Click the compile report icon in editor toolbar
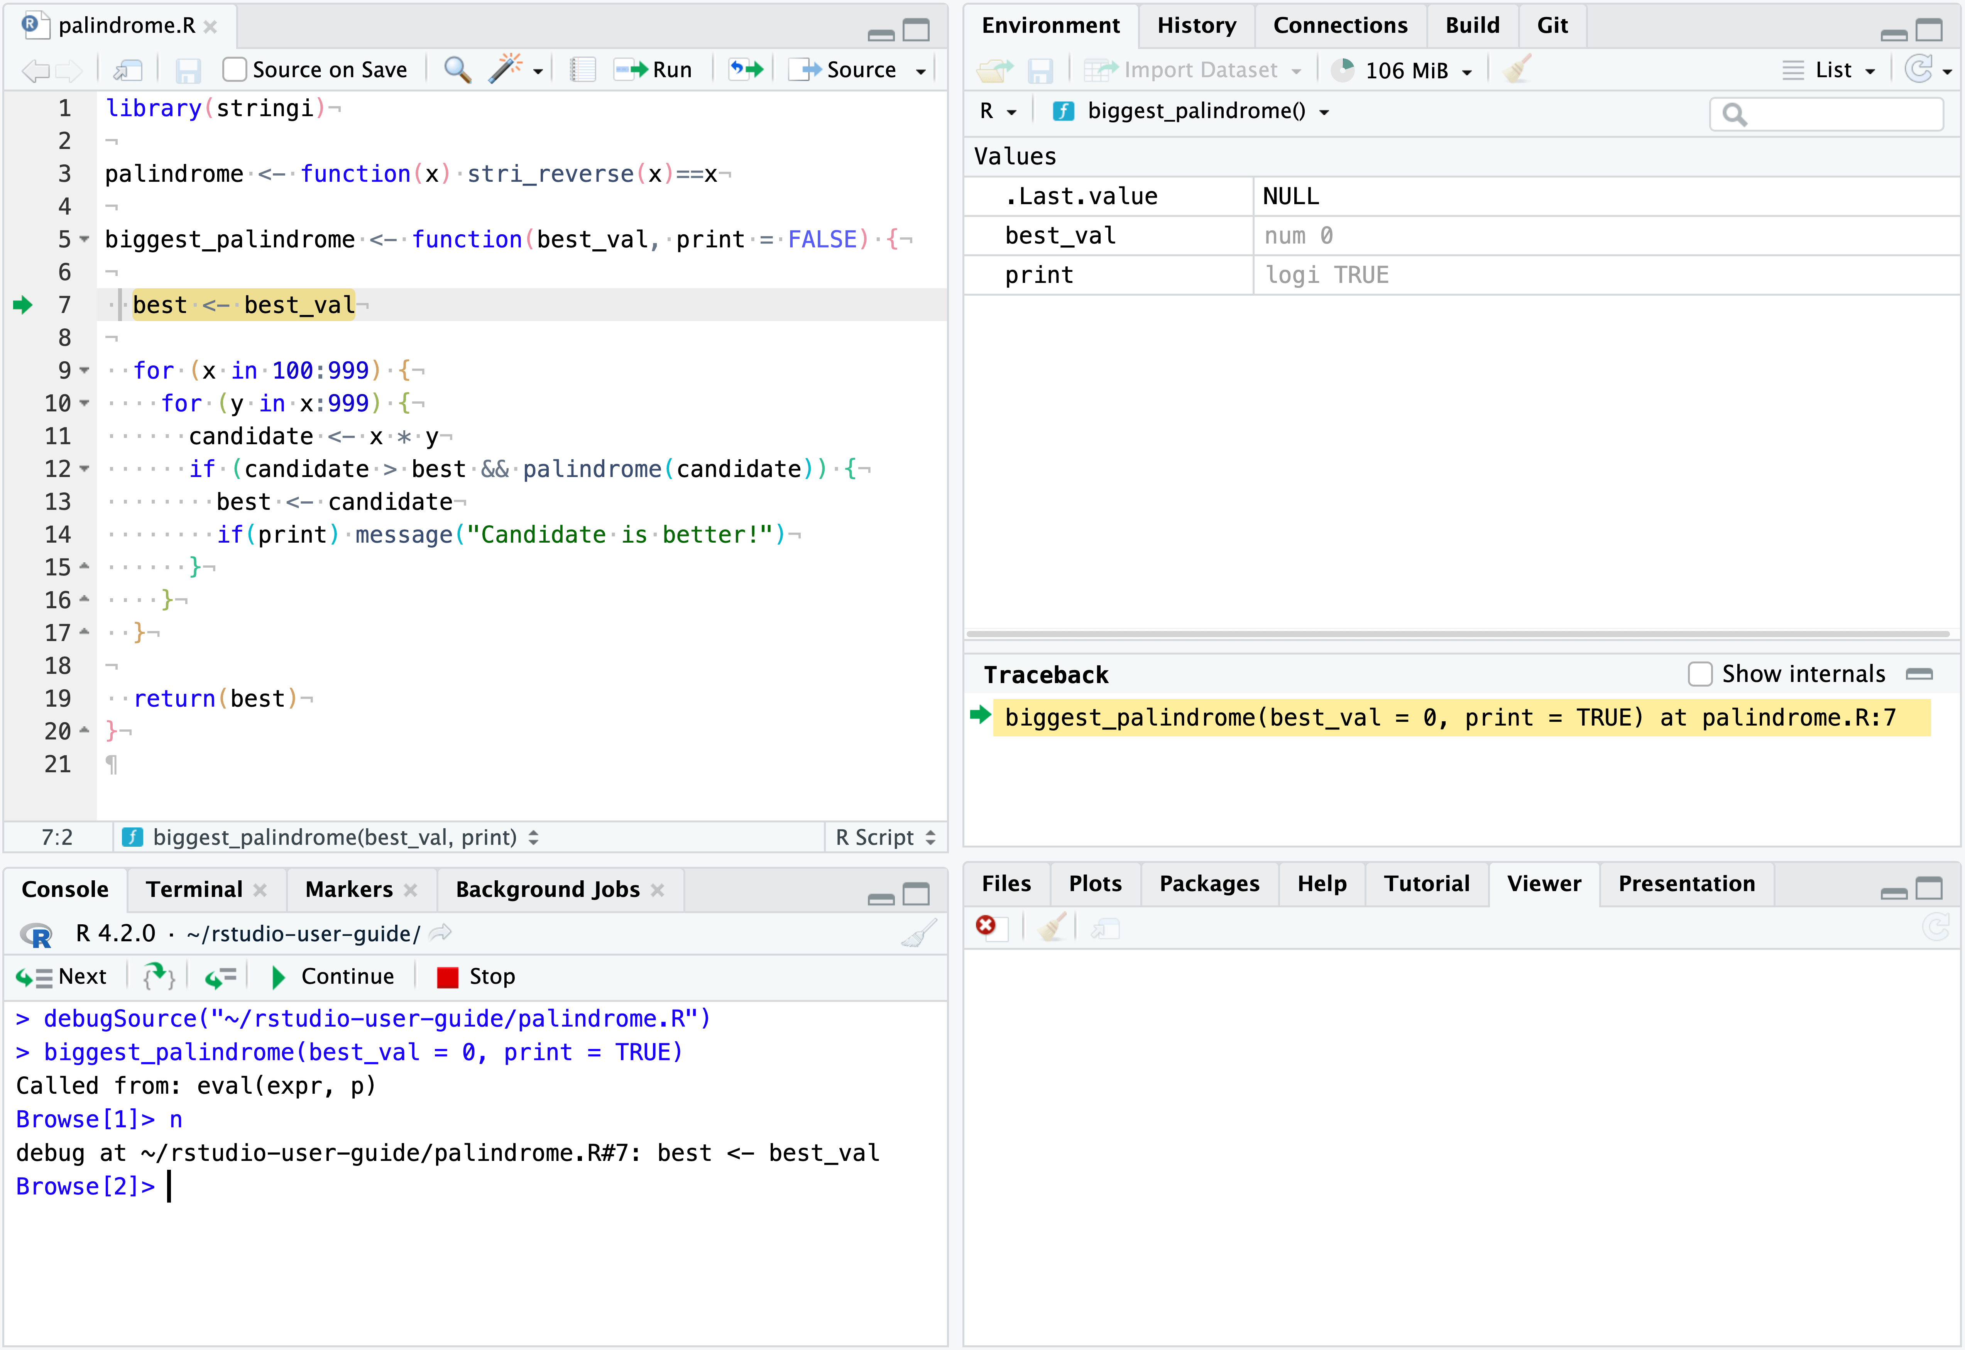Viewport: 1965px width, 1350px height. click(x=582, y=70)
